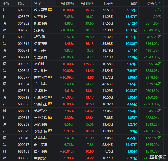Click the 3日 badge next to 咸亨国际
168x161 pixels.
[50, 10]
